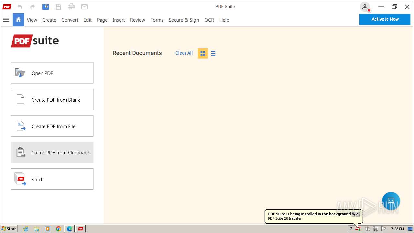Click the Clear All link
Image resolution: width=414 pixels, height=233 pixels.
click(184, 53)
